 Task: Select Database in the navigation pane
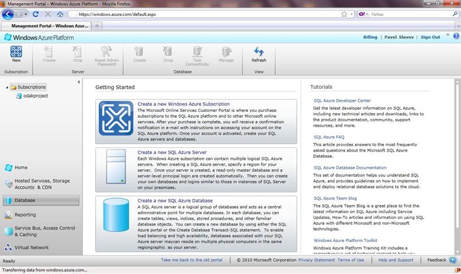coord(41,200)
